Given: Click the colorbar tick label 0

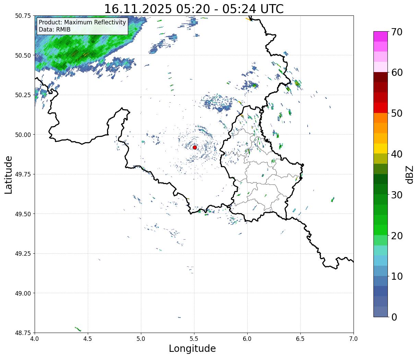Looking at the screenshot, I should (x=394, y=317).
